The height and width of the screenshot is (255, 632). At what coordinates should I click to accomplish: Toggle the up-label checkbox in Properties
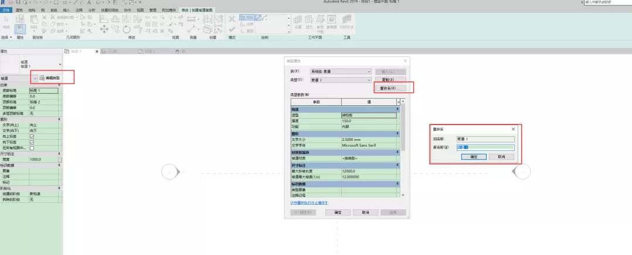(x=32, y=137)
